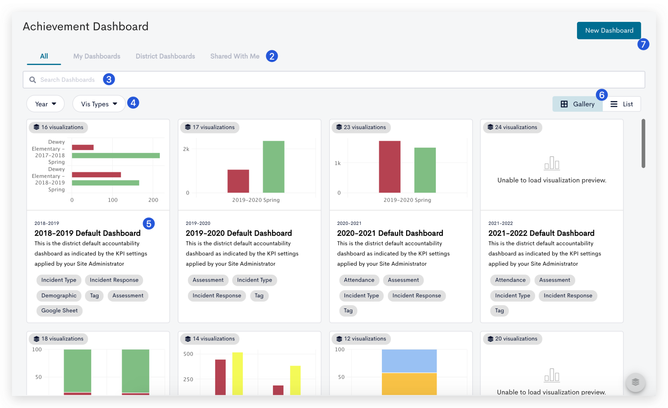Viewport: 668px width, 408px height.
Task: Open the District Dashboards tab
Action: (x=165, y=56)
